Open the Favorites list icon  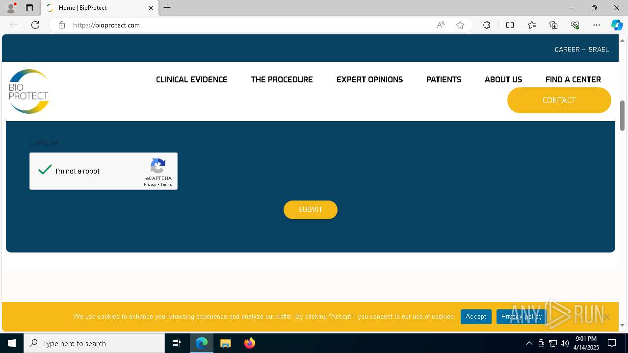tap(532, 25)
